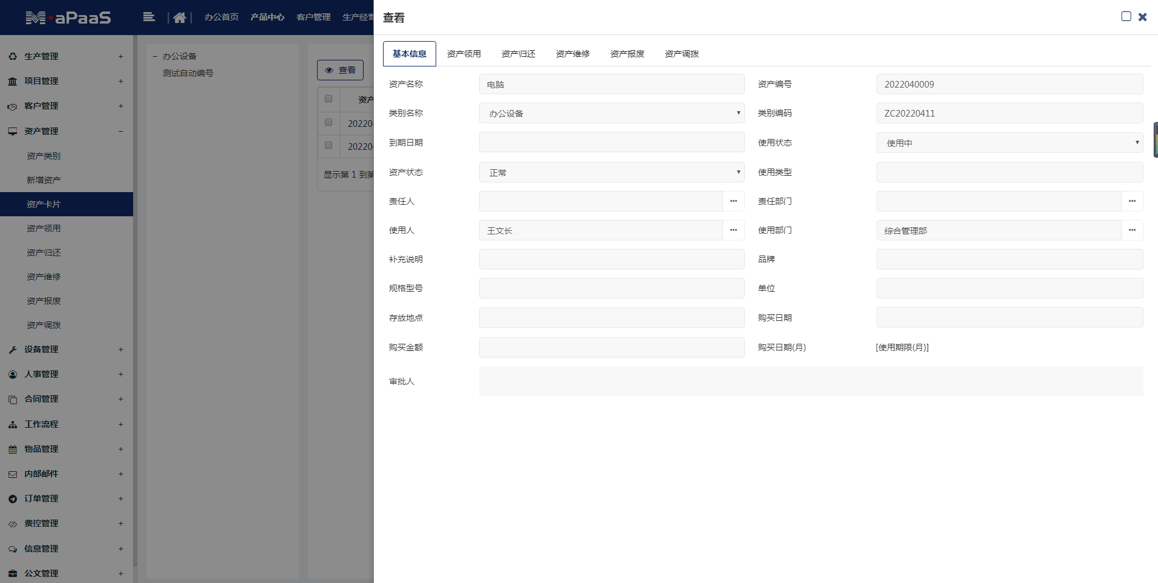This screenshot has width=1158, height=583.
Task: Click the eye icon on 查看 button
Action: pos(329,71)
